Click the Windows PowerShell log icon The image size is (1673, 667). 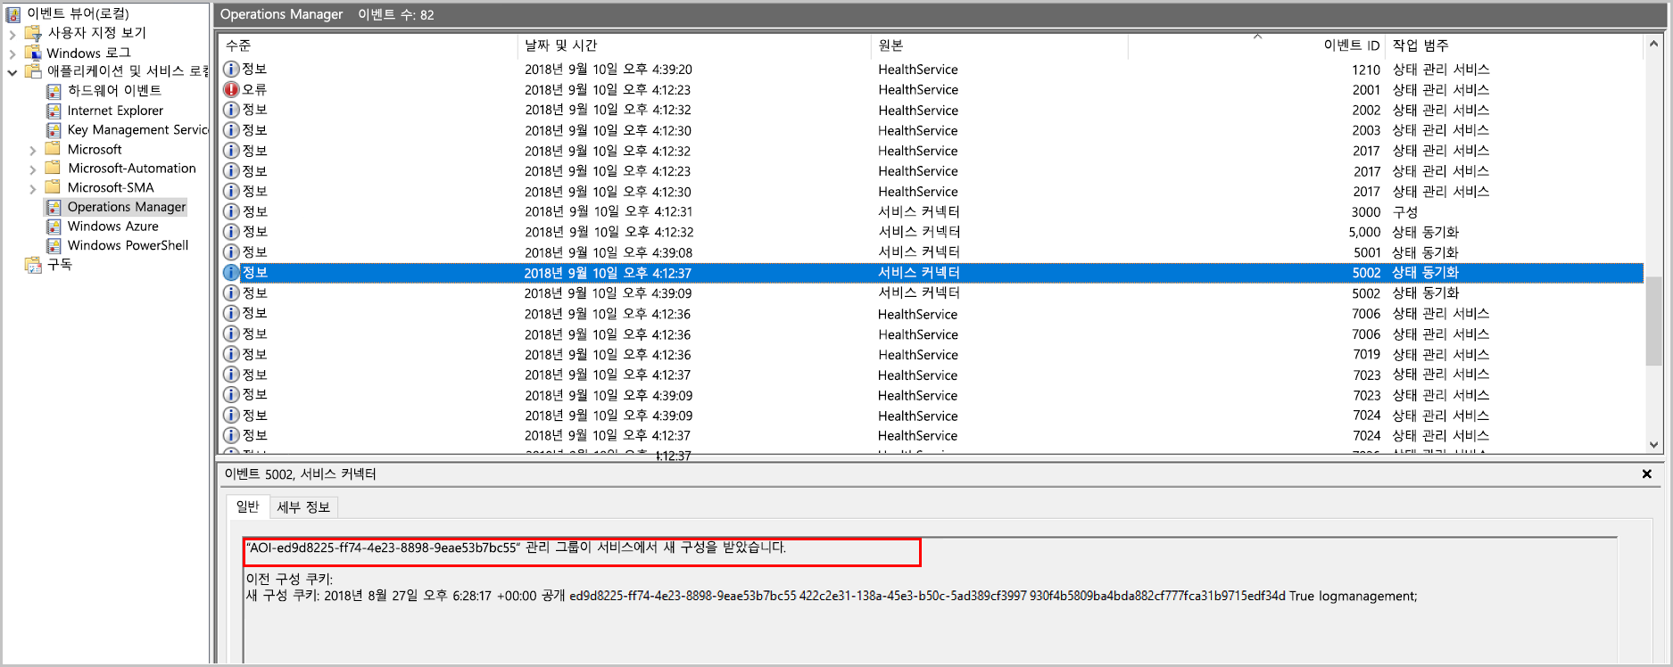pyautogui.click(x=54, y=245)
